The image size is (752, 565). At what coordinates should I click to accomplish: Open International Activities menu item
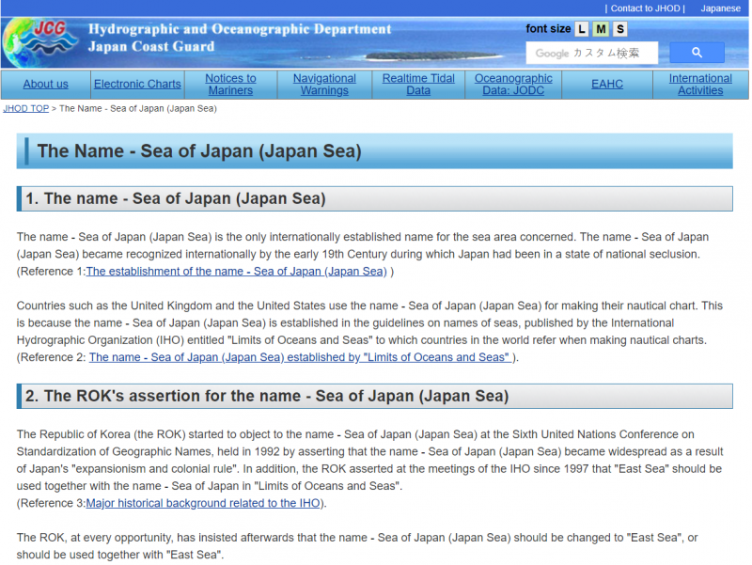(700, 85)
